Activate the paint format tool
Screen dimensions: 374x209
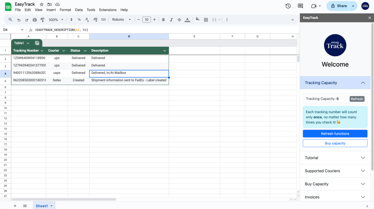[x=42, y=20]
